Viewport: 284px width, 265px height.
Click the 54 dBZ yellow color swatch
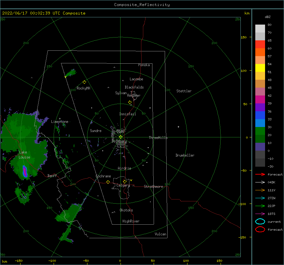260,68
